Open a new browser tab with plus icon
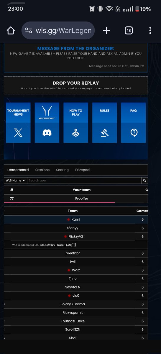The height and width of the screenshot is (354, 161). [106, 30]
